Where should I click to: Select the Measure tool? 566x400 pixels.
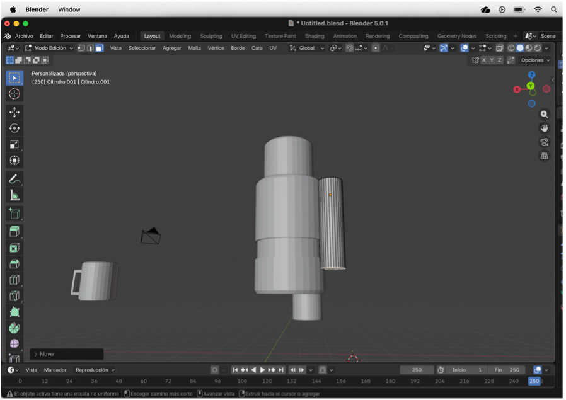tap(14, 196)
